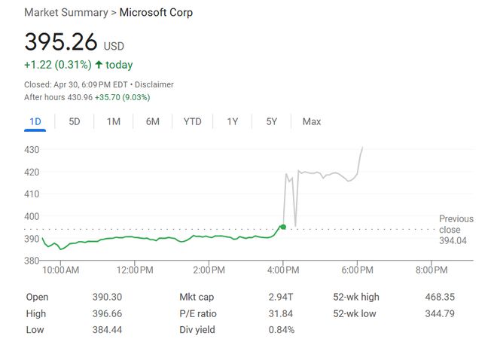Click the green closing price dot
The height and width of the screenshot is (348, 497).
tap(283, 226)
